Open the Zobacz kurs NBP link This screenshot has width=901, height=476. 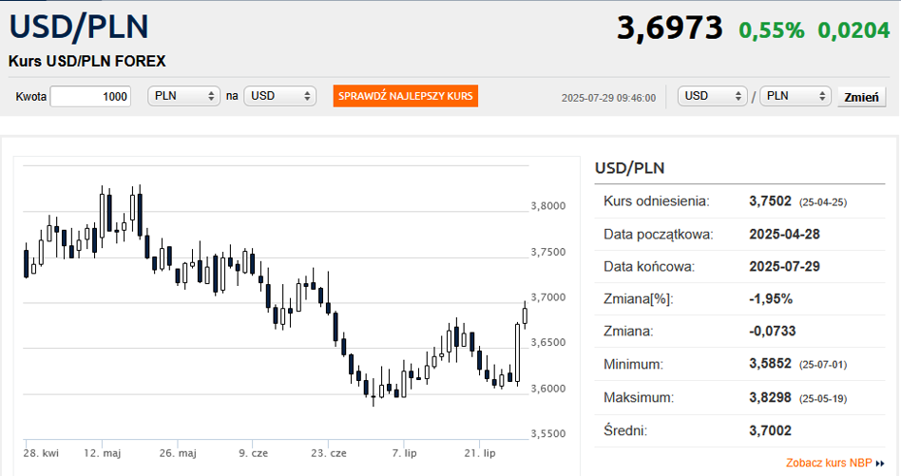point(829,464)
